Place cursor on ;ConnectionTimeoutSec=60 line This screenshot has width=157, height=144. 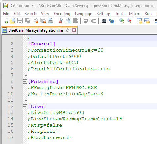point(66,50)
